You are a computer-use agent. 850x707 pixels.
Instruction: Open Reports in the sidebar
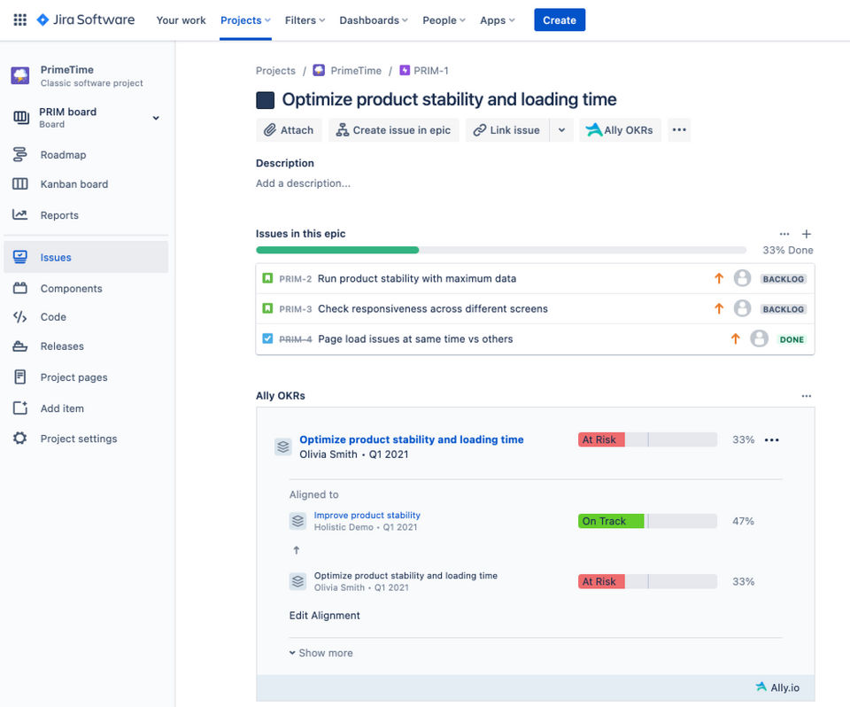[x=59, y=215]
